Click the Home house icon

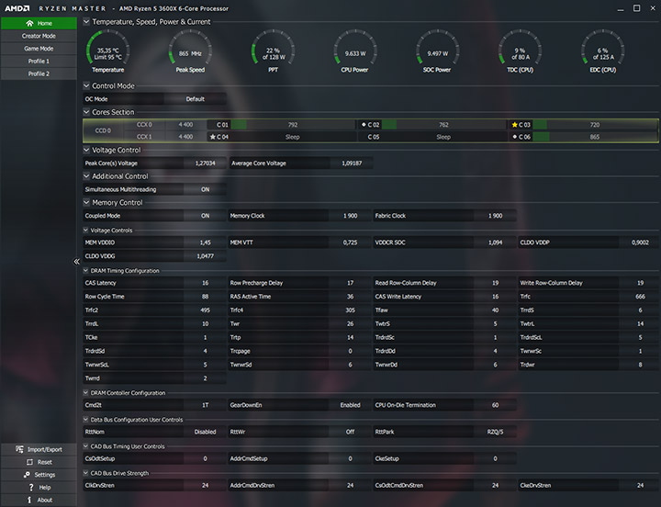coord(29,23)
